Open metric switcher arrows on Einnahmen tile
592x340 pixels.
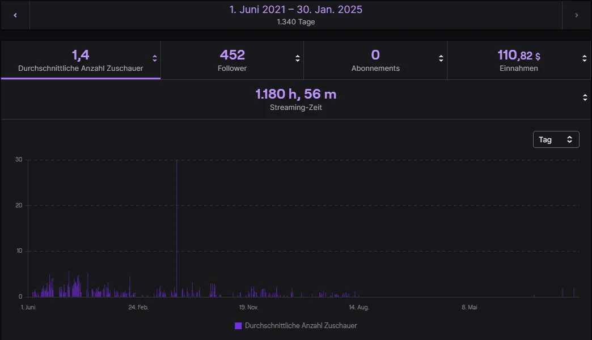pyautogui.click(x=584, y=58)
